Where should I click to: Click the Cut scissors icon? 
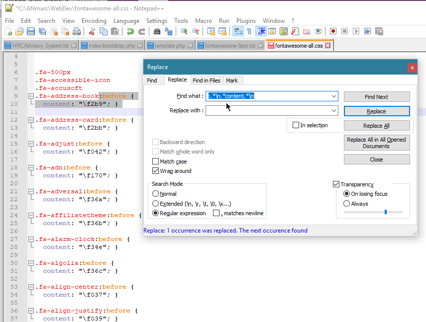click(x=92, y=31)
